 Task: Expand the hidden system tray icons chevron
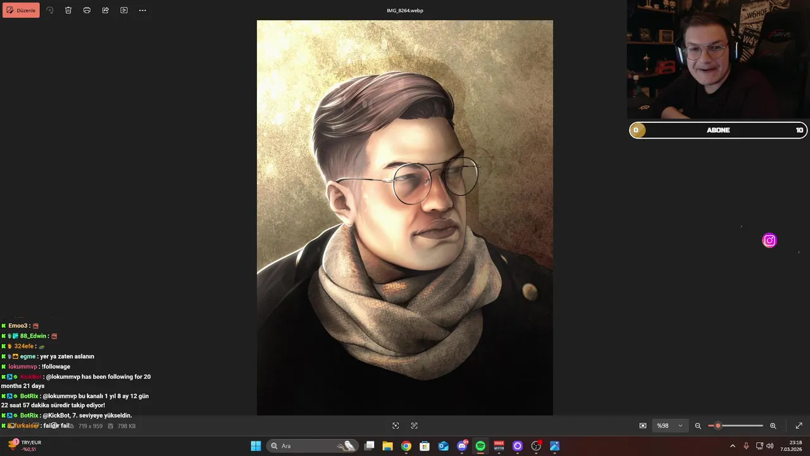click(733, 446)
